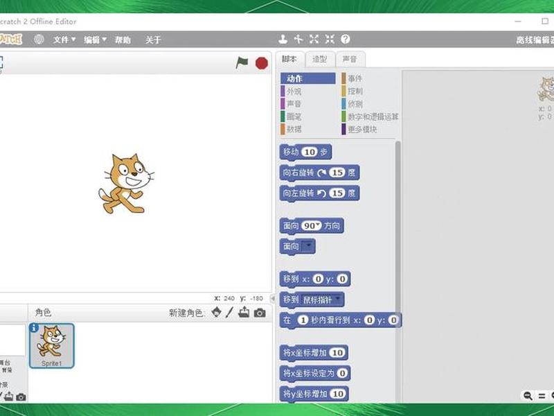
Task: Upload backdrop from file icon
Action: tap(9, 397)
